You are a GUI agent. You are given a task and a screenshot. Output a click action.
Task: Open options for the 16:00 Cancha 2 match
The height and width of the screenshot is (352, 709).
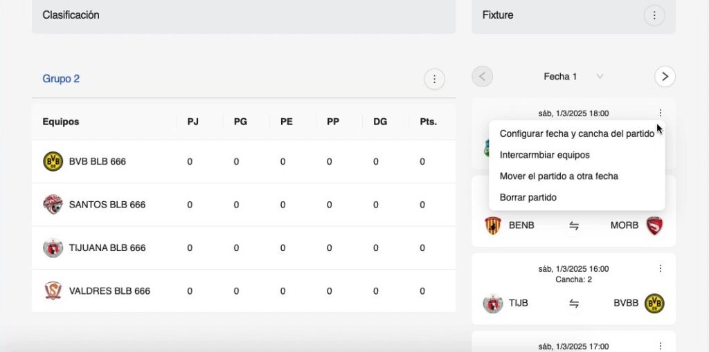coord(660,268)
